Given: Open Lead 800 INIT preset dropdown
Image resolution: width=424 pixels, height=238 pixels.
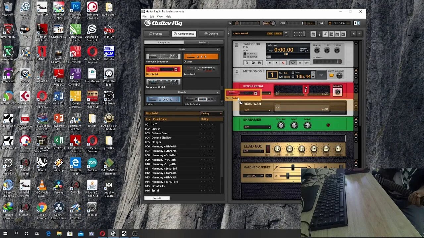Looking at the screenshot, I should tap(253, 151).
